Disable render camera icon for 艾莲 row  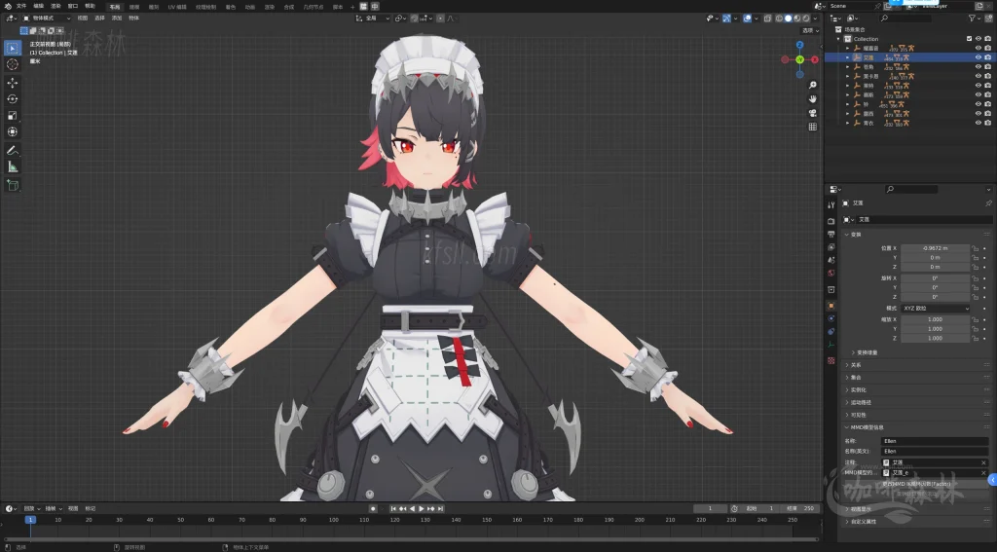[987, 57]
